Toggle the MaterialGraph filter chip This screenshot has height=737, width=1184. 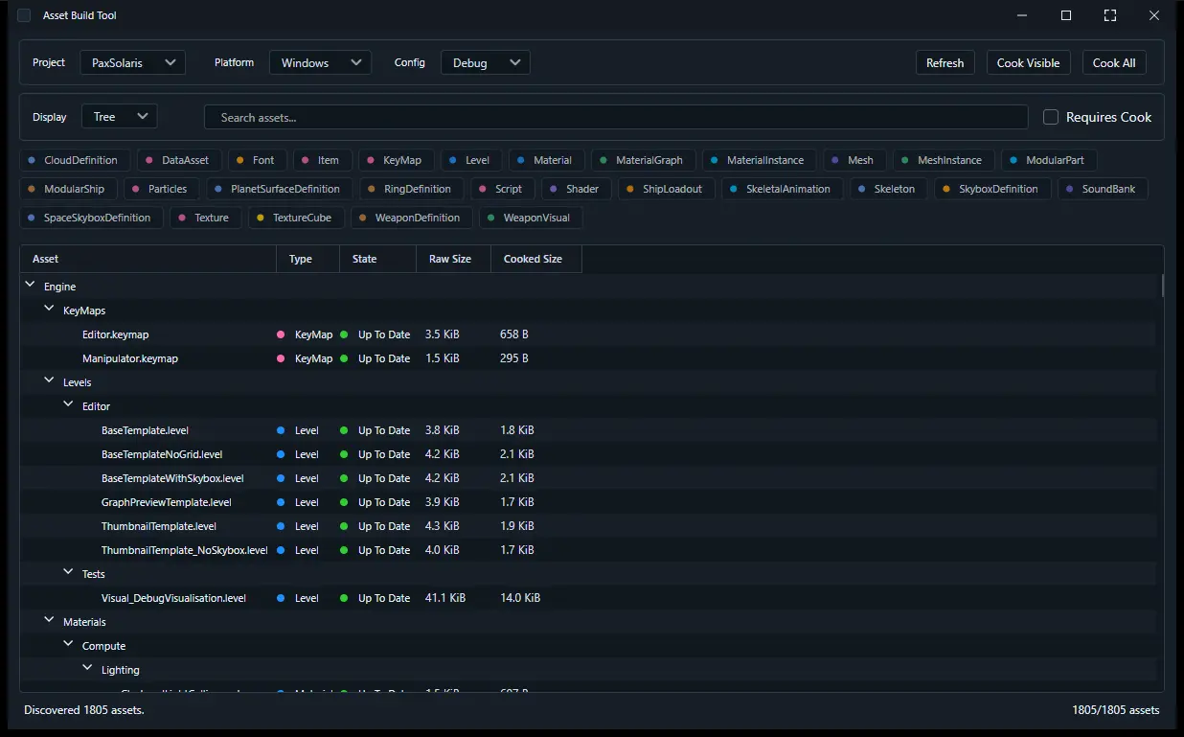(643, 160)
